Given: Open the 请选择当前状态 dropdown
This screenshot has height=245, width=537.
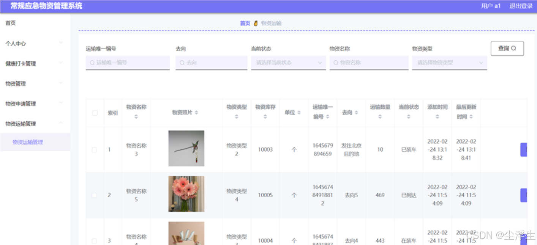Looking at the screenshot, I should pyautogui.click(x=288, y=63).
